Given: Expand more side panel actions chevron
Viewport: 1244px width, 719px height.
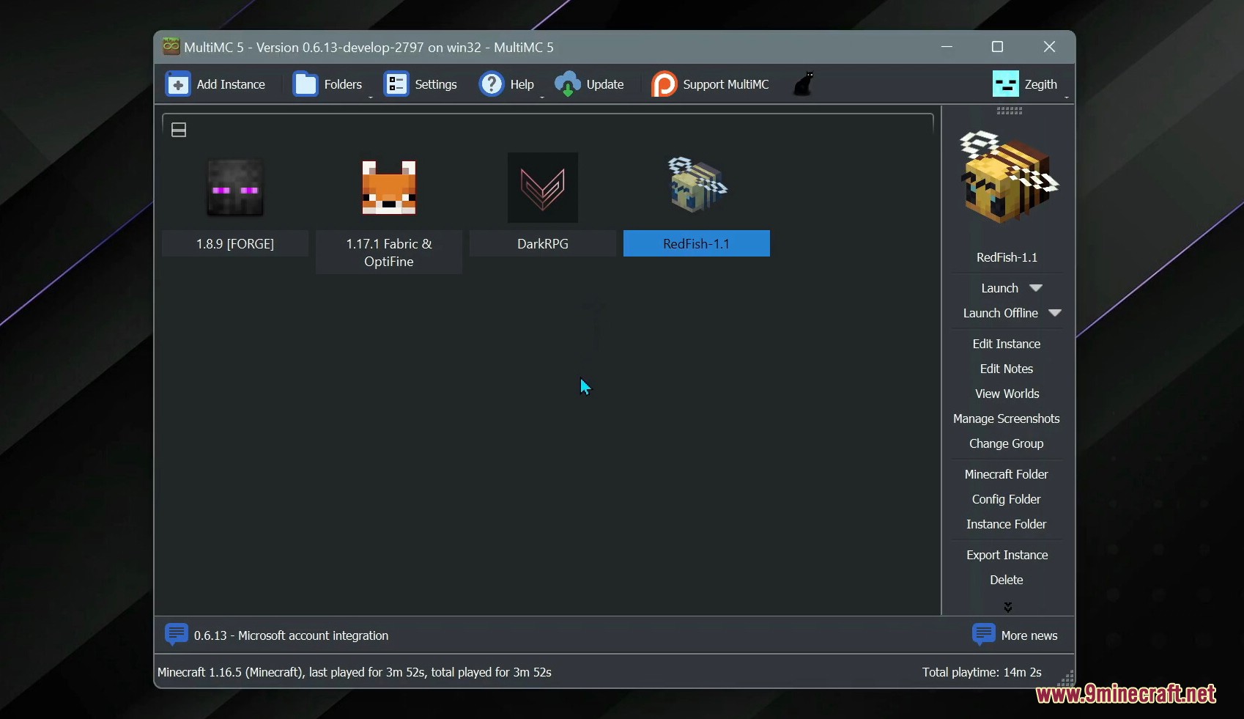Looking at the screenshot, I should click(1008, 607).
